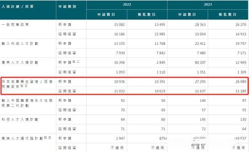Click the value 80 207
Viewport: 249px width, 152px height.
[200, 63]
